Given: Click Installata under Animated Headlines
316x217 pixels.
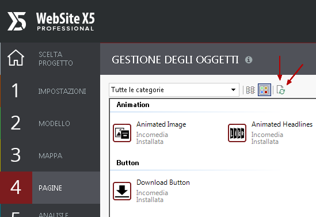Looking at the screenshot, I should click(x=265, y=142).
